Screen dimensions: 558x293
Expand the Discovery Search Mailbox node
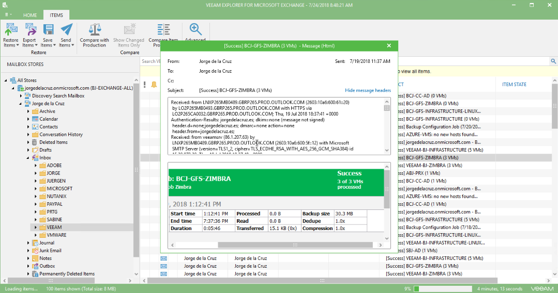coord(21,96)
